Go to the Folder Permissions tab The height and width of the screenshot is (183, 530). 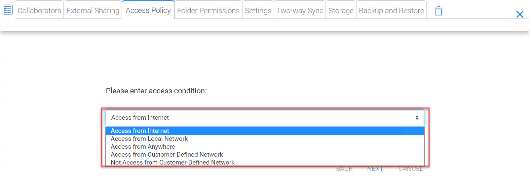(208, 11)
